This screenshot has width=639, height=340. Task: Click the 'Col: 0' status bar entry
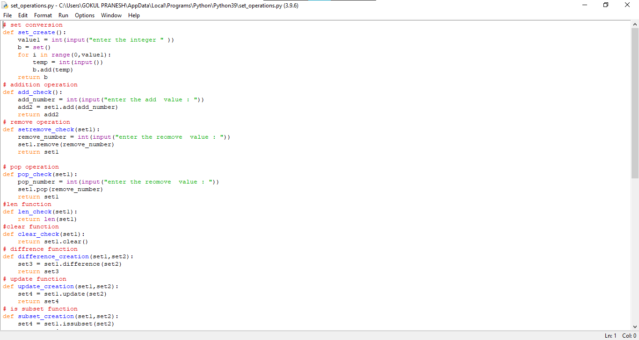[x=629, y=336]
